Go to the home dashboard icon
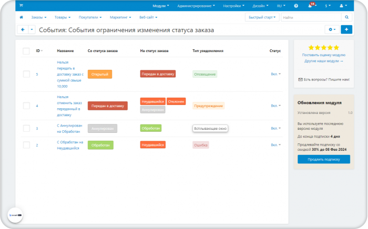The height and width of the screenshot is (229, 368). (x=22, y=17)
